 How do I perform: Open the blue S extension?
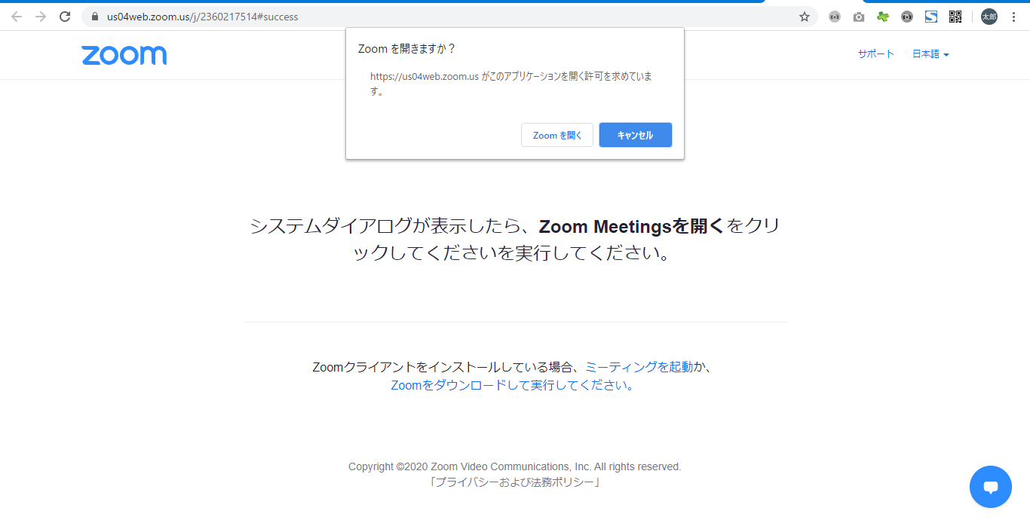tap(931, 17)
